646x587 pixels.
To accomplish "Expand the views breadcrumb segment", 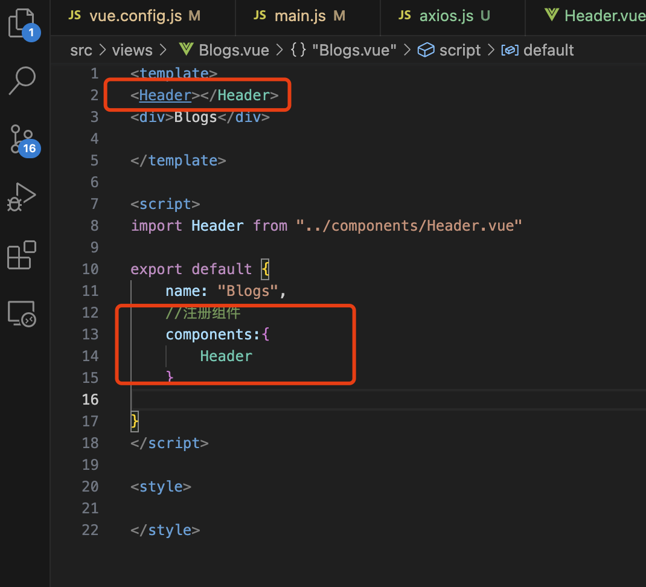I will [132, 50].
